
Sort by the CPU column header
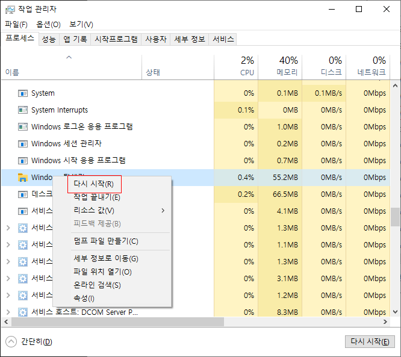coord(236,66)
